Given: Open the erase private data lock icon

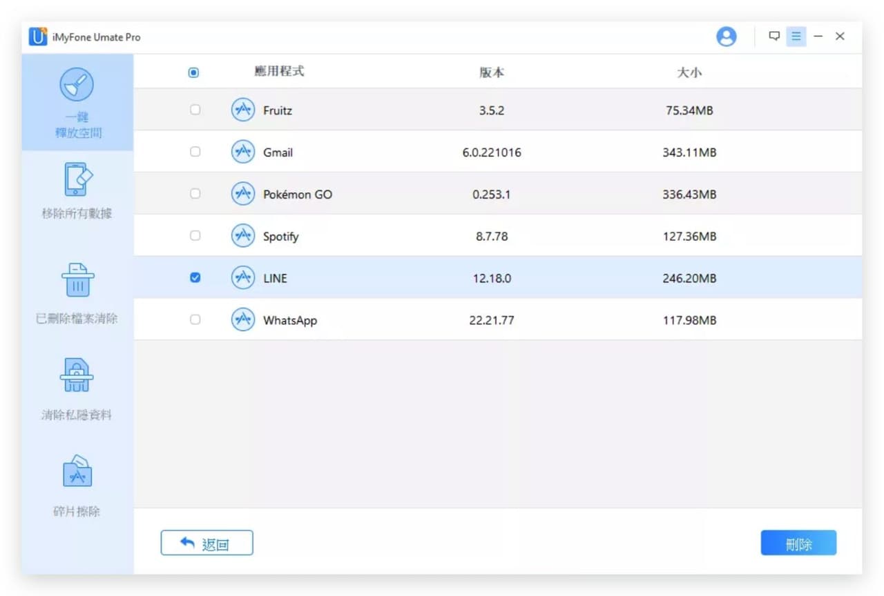Looking at the screenshot, I should (x=77, y=376).
